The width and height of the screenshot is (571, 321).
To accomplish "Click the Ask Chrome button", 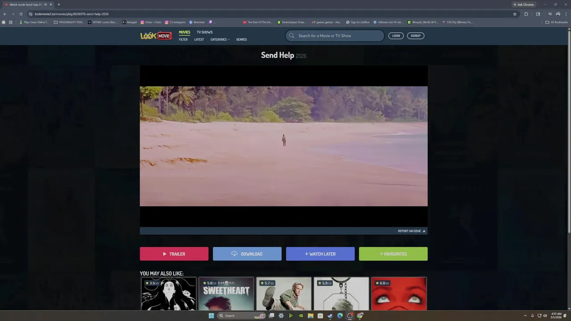I will coord(524,4).
